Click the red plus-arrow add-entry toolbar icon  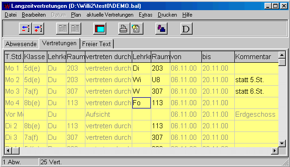[x=38, y=29]
